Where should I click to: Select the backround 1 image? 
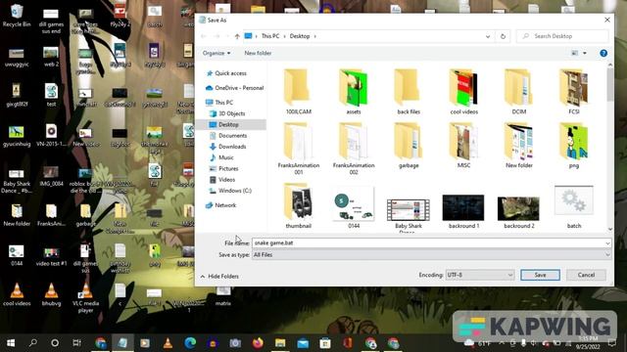pos(463,211)
